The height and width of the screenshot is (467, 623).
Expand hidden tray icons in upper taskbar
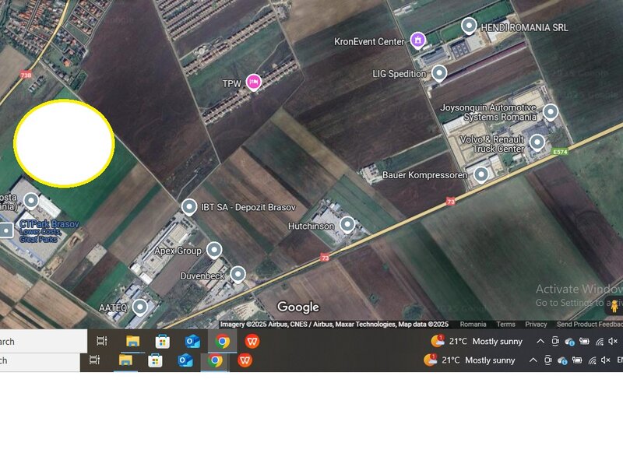540,342
